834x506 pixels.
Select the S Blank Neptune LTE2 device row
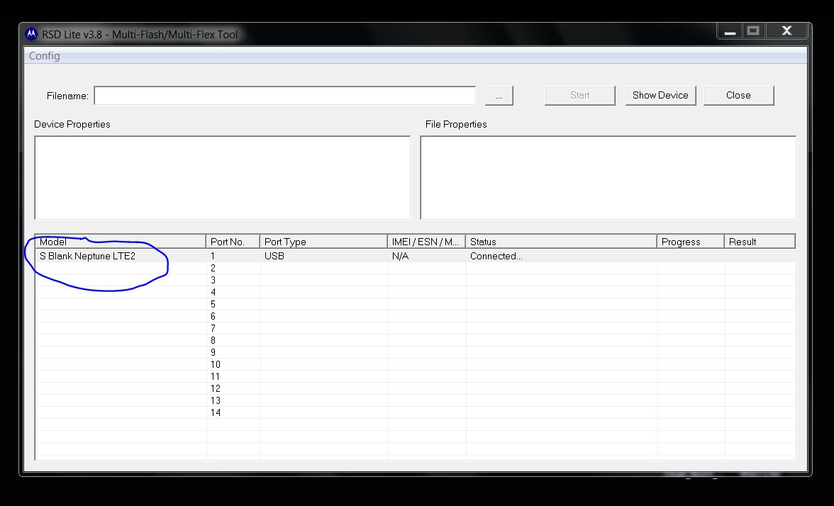click(x=416, y=256)
